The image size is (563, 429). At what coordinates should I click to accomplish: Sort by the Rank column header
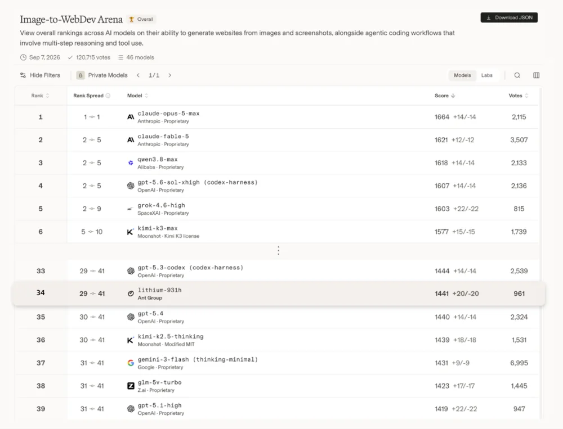tap(40, 96)
